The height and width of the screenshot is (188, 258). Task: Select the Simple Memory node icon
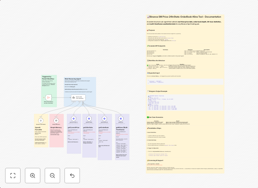click(x=56, y=120)
